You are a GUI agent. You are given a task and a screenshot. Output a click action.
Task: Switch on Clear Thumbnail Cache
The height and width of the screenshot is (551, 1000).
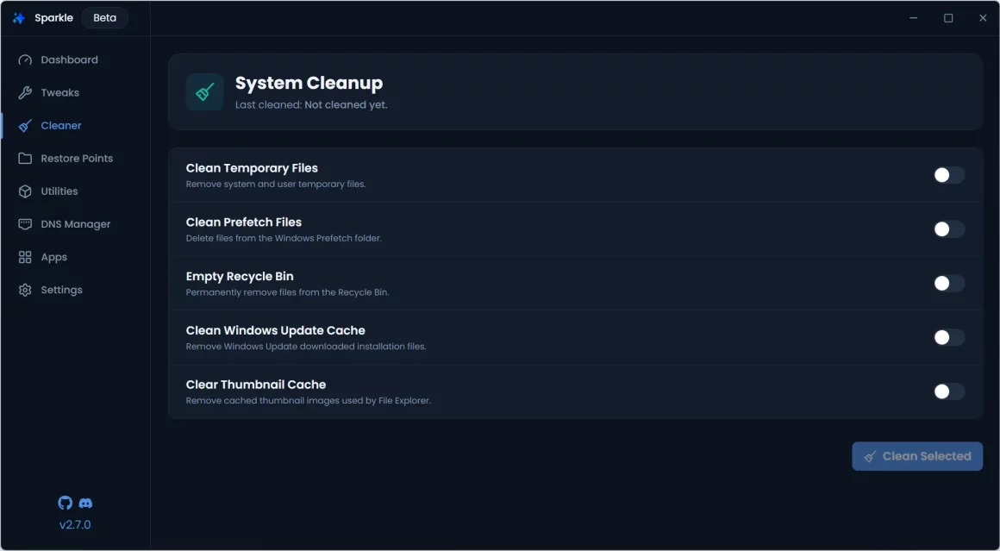[x=948, y=391]
